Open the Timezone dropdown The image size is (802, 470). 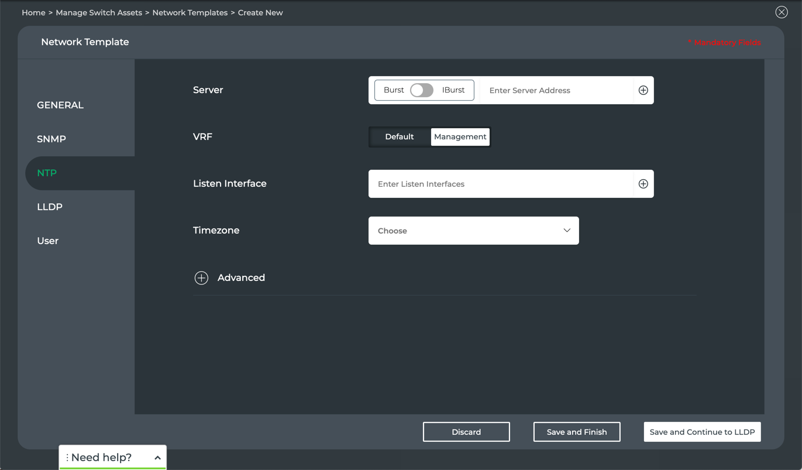(x=473, y=231)
